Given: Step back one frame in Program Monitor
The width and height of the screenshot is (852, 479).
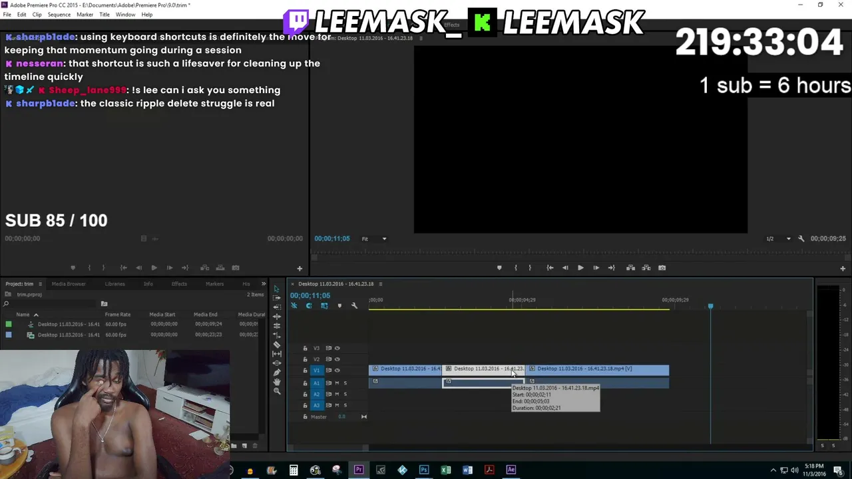Looking at the screenshot, I should click(565, 267).
